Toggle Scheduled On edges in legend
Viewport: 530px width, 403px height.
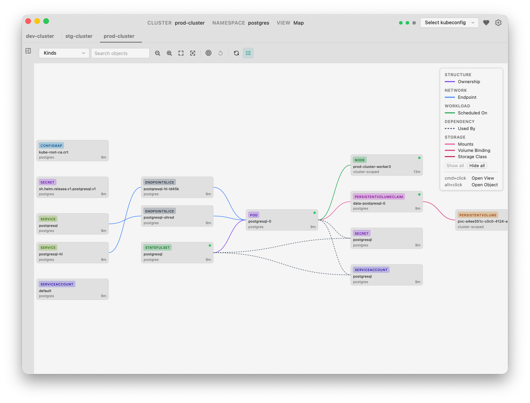[466, 113]
